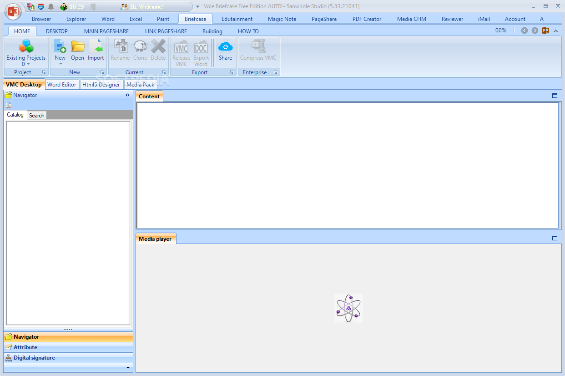Click the Media player tab header

point(155,239)
